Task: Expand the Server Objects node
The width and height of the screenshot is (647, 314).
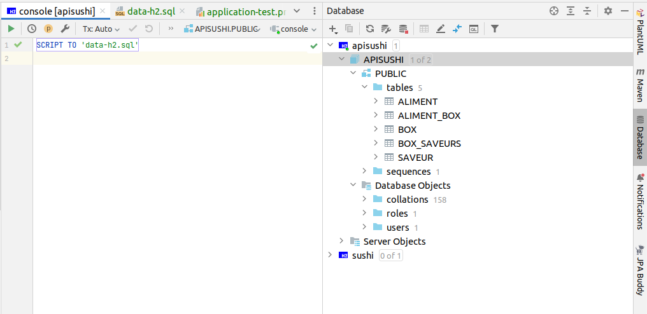Action: (341, 241)
